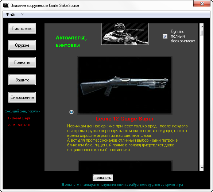Toggle the Купить полный боекомплект checkbox

(165, 36)
